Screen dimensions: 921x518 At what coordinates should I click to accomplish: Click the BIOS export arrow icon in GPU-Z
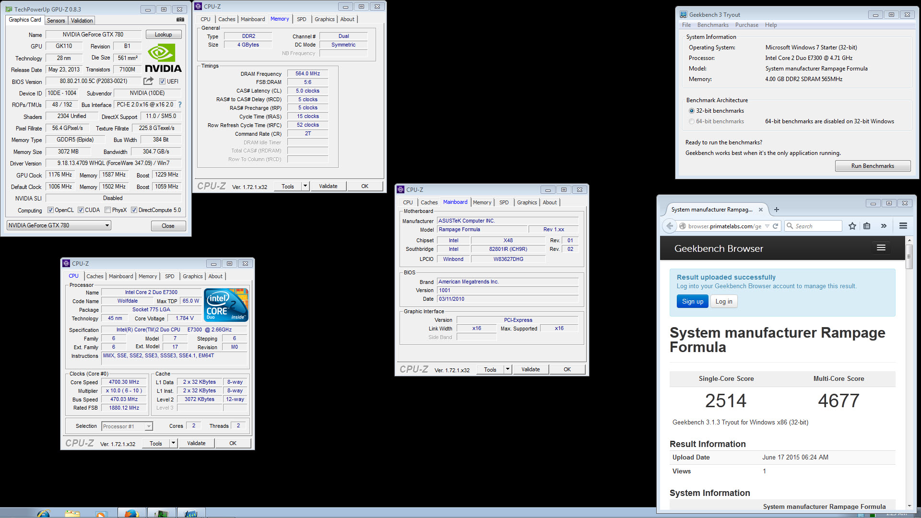coord(149,81)
